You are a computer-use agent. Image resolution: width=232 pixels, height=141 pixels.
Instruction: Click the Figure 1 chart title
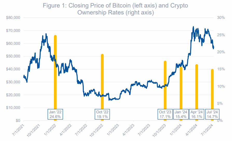(115, 9)
